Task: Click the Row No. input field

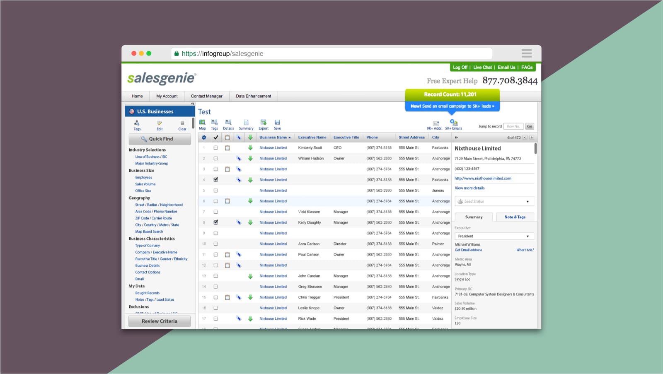Action: (x=513, y=126)
